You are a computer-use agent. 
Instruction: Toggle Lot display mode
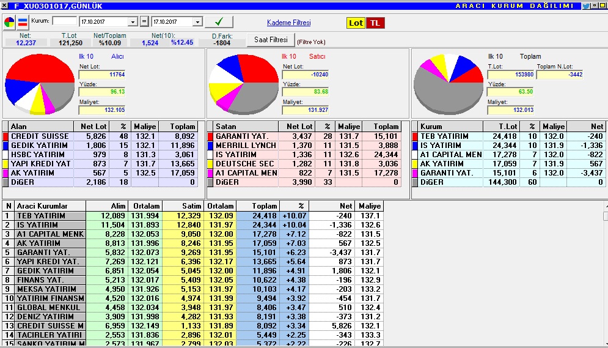click(356, 23)
